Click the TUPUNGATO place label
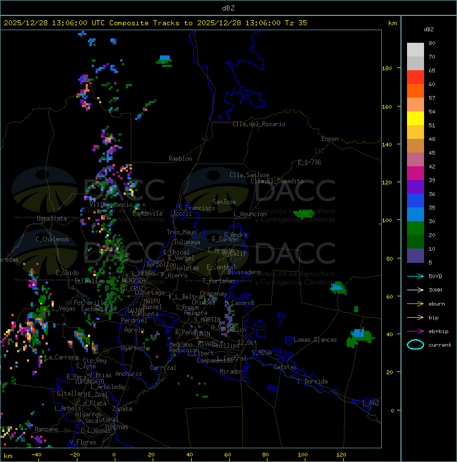The width and height of the screenshot is (457, 462). (89, 382)
